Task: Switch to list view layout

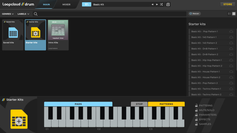Action: [x=229, y=14]
